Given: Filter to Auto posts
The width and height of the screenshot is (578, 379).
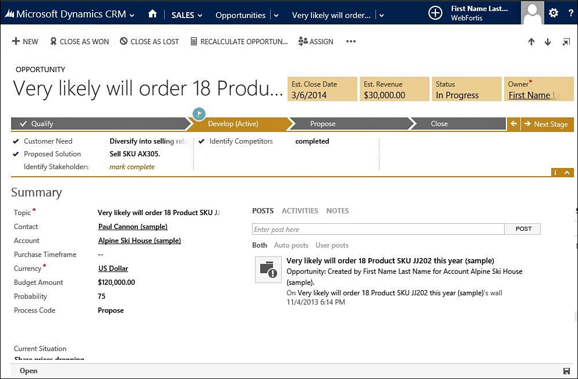Looking at the screenshot, I should (x=291, y=245).
